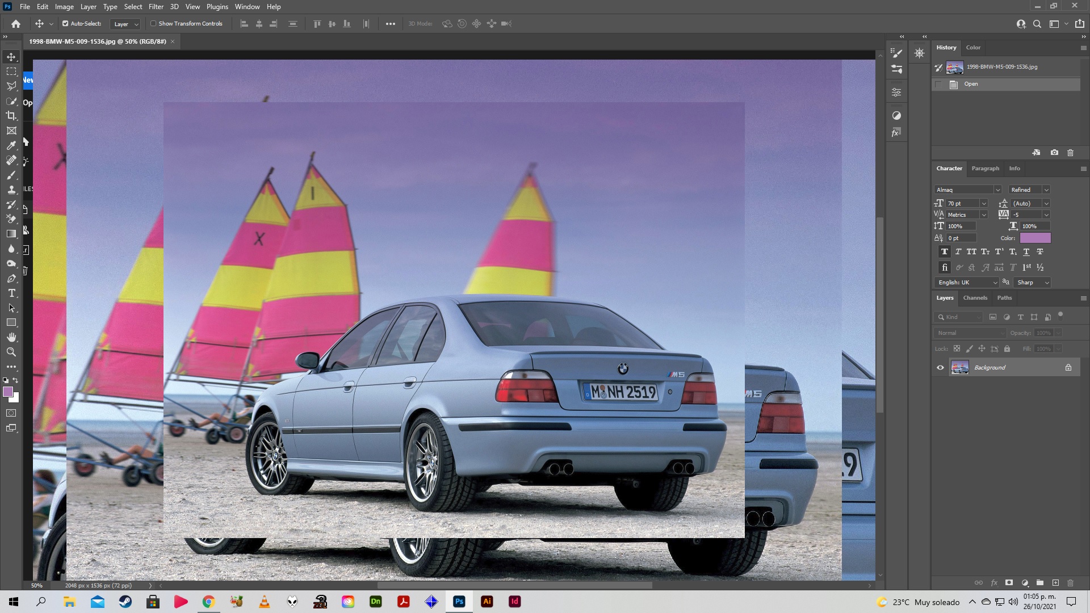This screenshot has width=1090, height=613.
Task: Select the Path Selection tool
Action: (11, 308)
